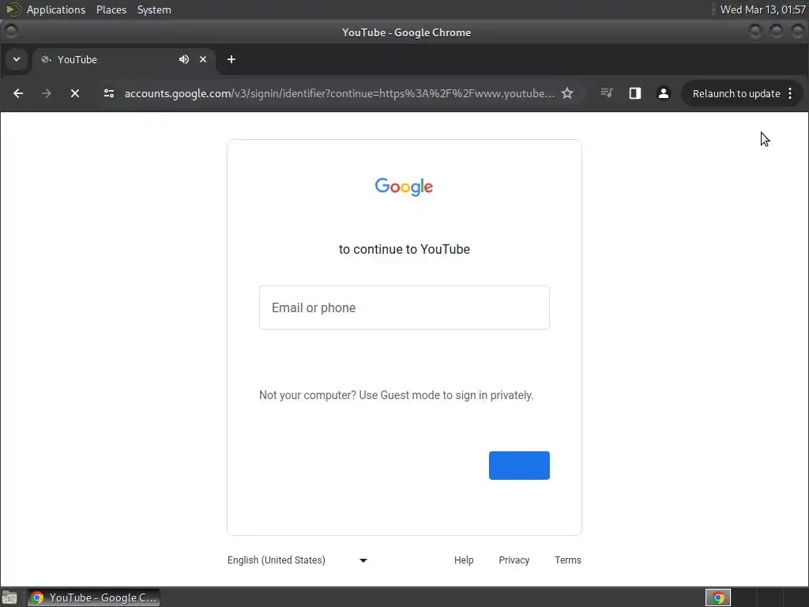Screen dimensions: 809x607
Task: Open the media controls icon in toolbar
Action: point(607,93)
